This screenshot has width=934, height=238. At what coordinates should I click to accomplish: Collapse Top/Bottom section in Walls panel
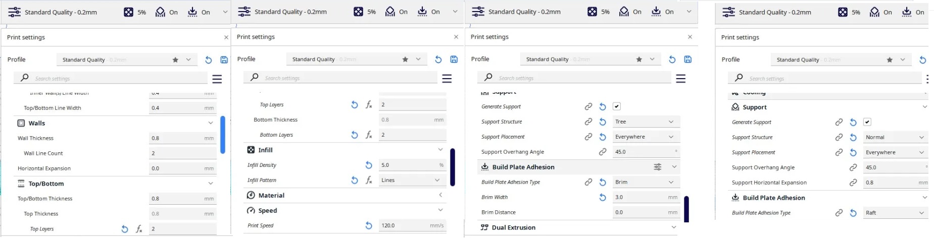[211, 184]
